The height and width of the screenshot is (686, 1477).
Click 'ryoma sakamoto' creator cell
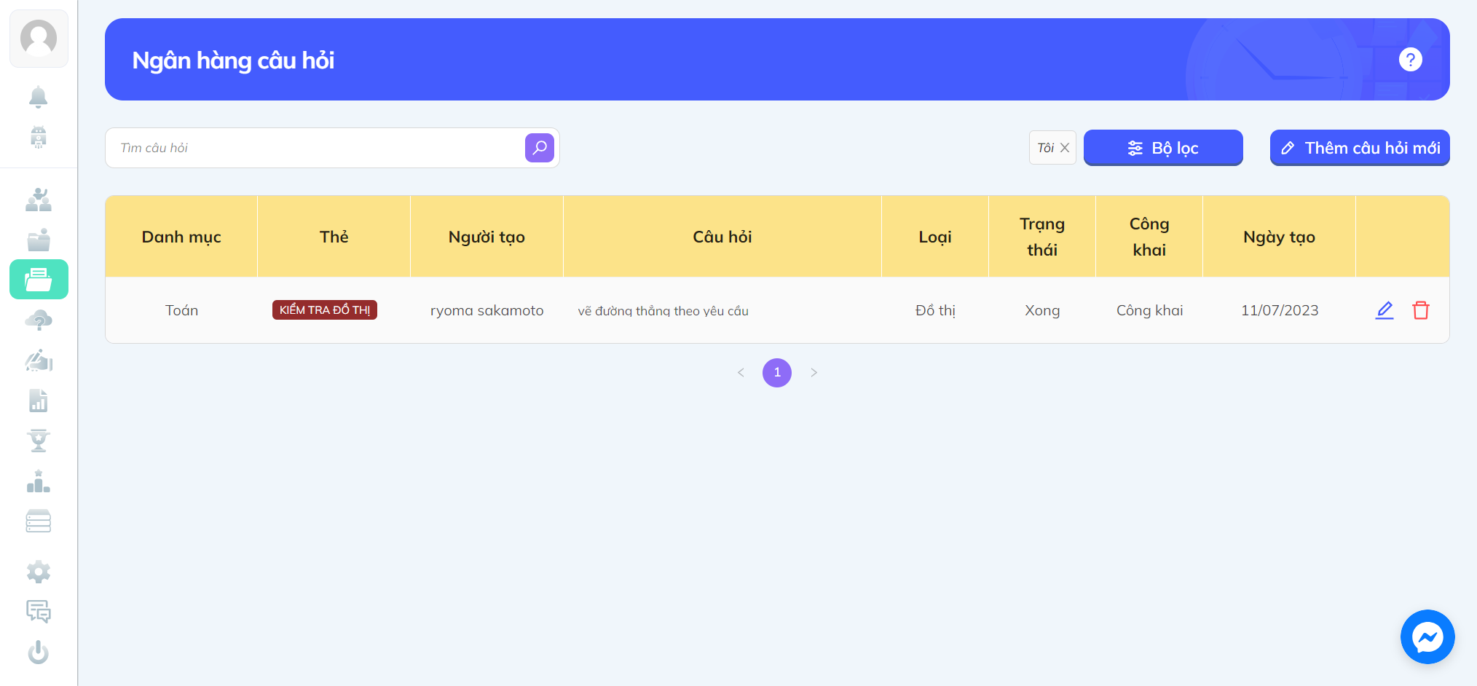point(487,310)
